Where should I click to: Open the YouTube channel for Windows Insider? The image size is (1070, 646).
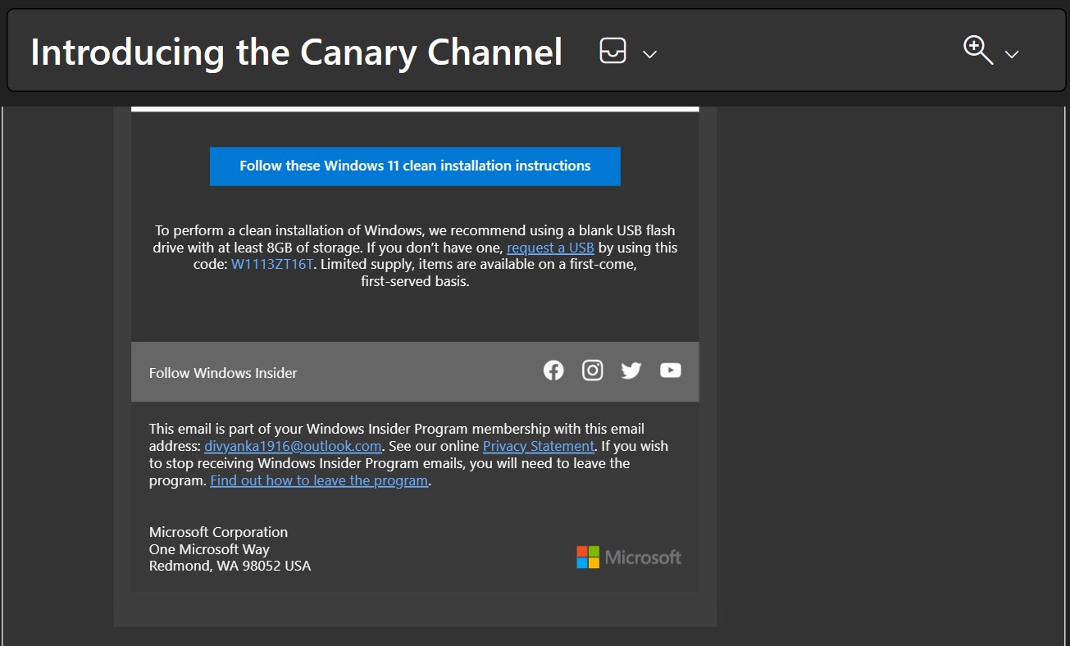670,371
